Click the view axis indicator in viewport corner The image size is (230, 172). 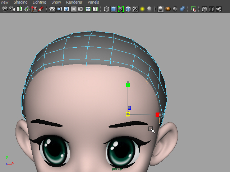(x=9, y=161)
